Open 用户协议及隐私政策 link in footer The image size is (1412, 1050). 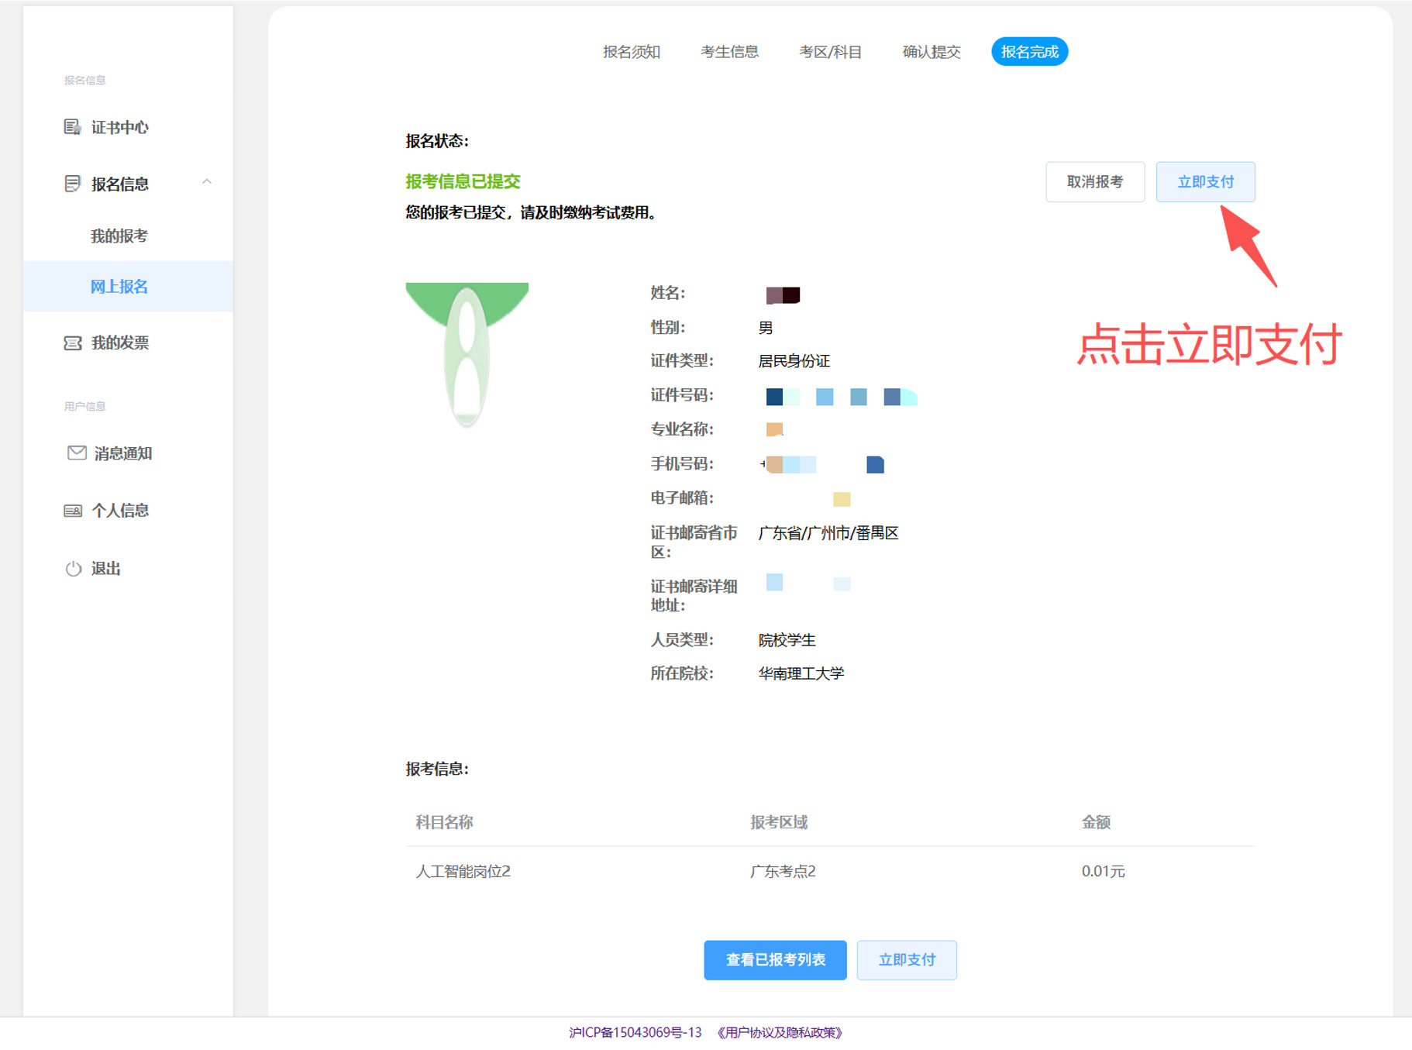(780, 1033)
